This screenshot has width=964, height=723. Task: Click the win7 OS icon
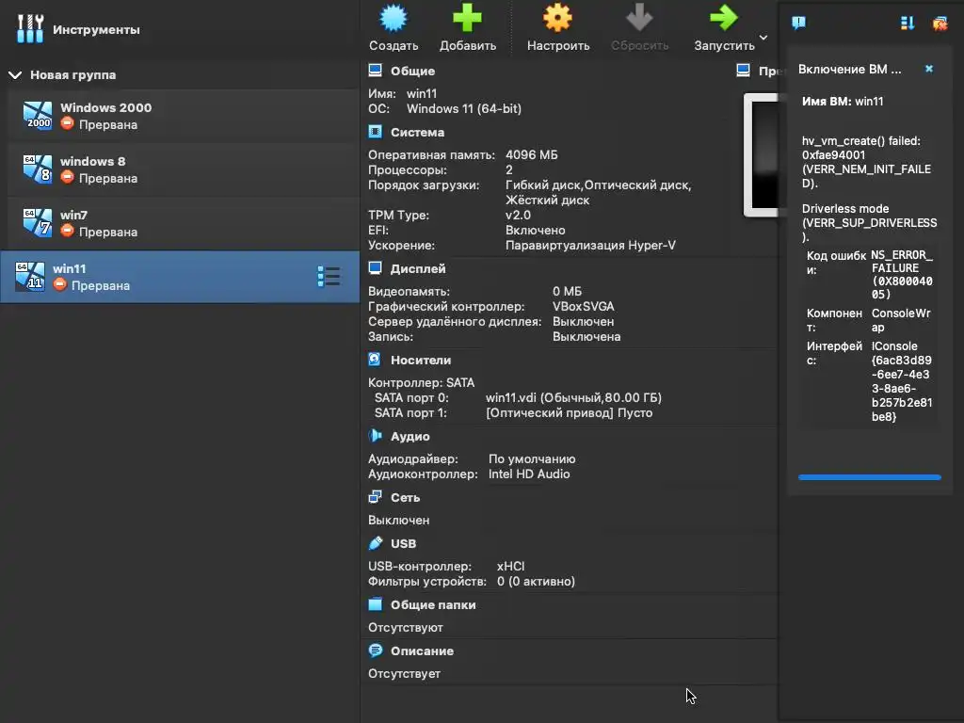[38, 223]
